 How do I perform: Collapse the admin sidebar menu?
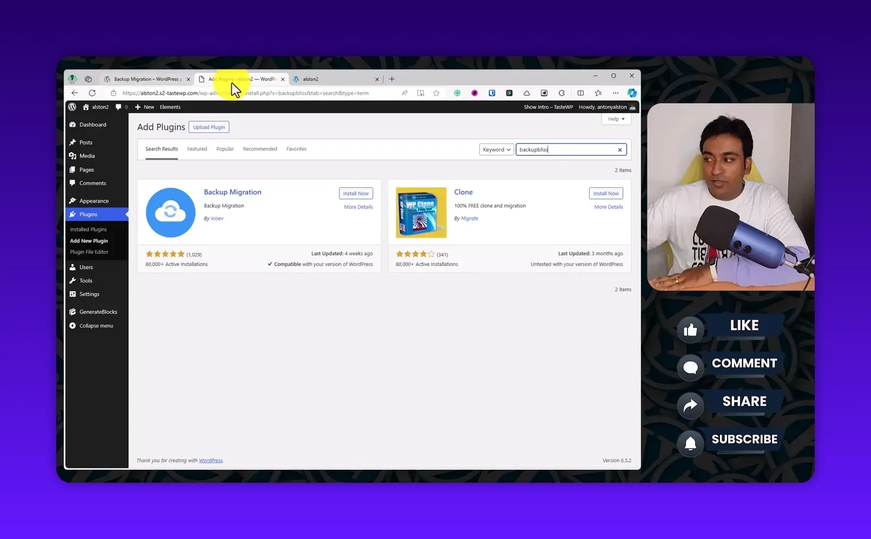tap(95, 325)
